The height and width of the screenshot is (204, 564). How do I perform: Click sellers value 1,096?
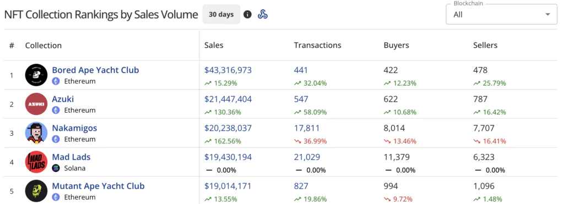pos(484,186)
